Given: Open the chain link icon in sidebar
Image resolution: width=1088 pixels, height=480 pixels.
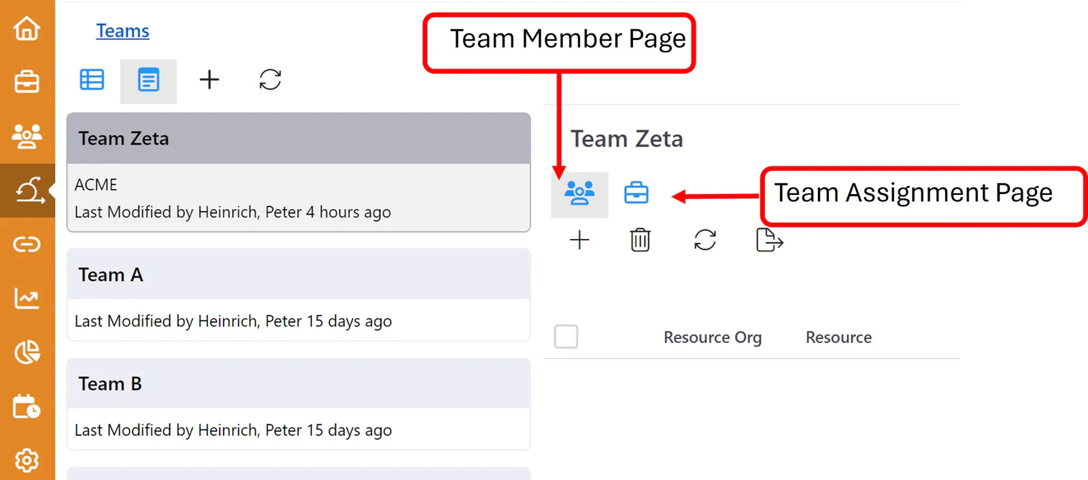Looking at the screenshot, I should [27, 244].
